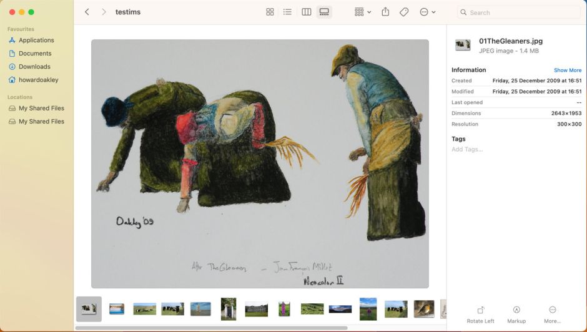Switch to icon grid view
The width and height of the screenshot is (587, 332).
pyautogui.click(x=270, y=12)
